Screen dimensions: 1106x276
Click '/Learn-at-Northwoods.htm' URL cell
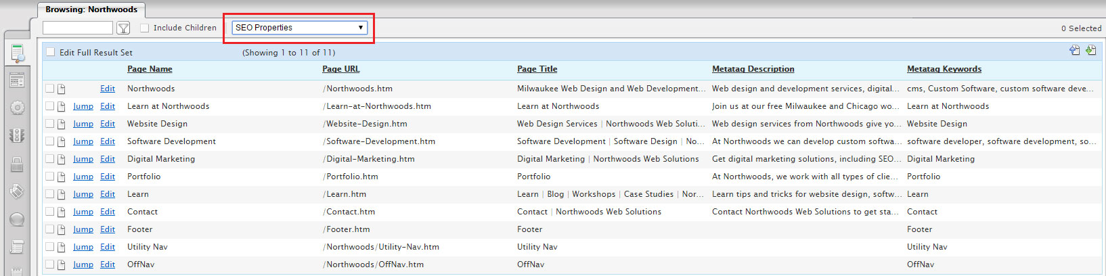pyautogui.click(x=377, y=106)
